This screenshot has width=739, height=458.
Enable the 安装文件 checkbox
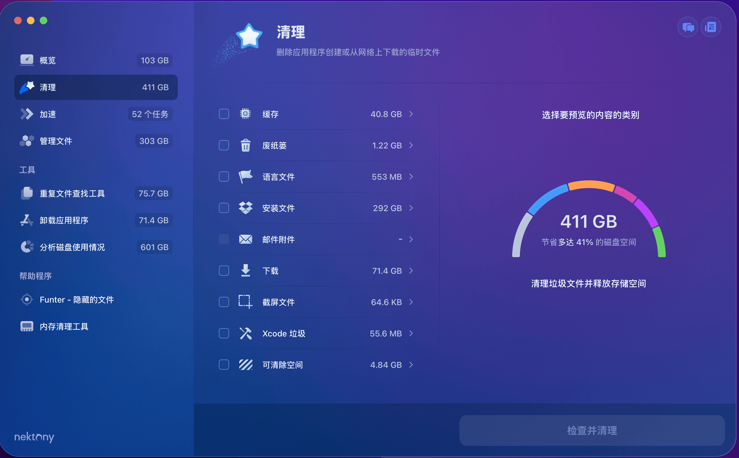coord(224,208)
